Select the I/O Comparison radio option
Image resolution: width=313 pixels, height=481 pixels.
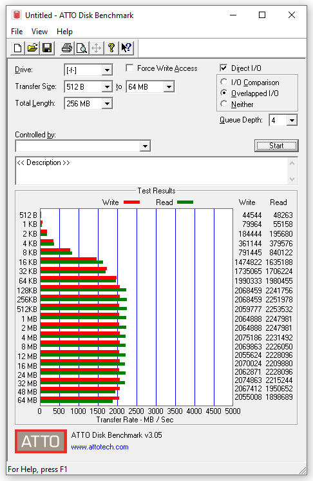tap(224, 83)
